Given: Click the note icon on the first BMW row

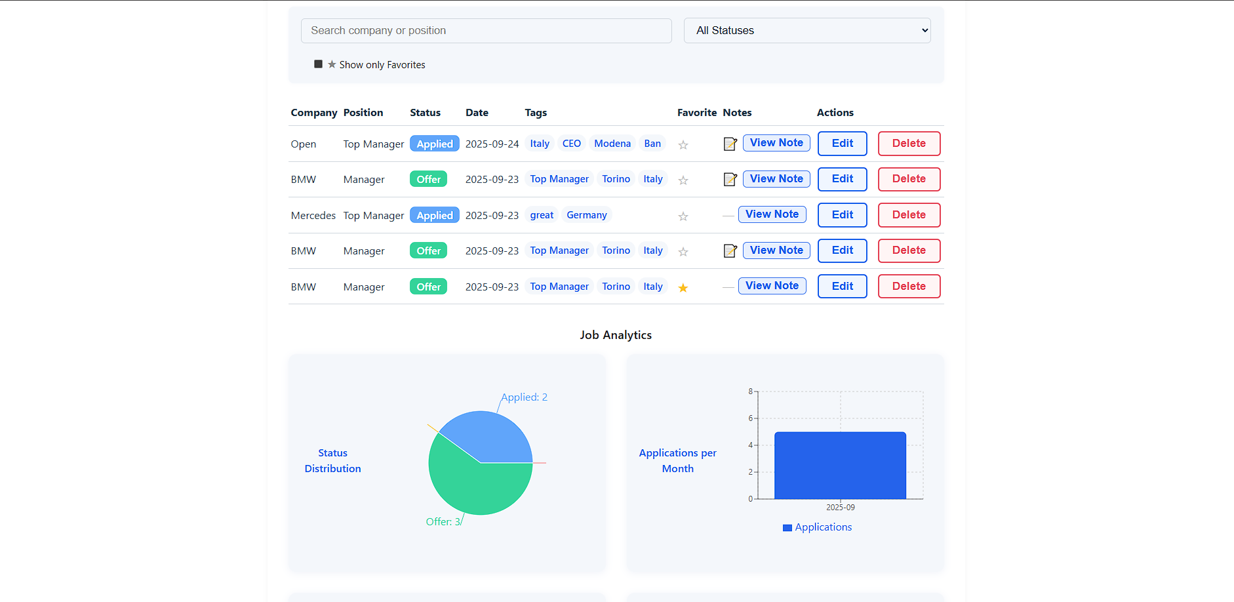Looking at the screenshot, I should pyautogui.click(x=730, y=179).
